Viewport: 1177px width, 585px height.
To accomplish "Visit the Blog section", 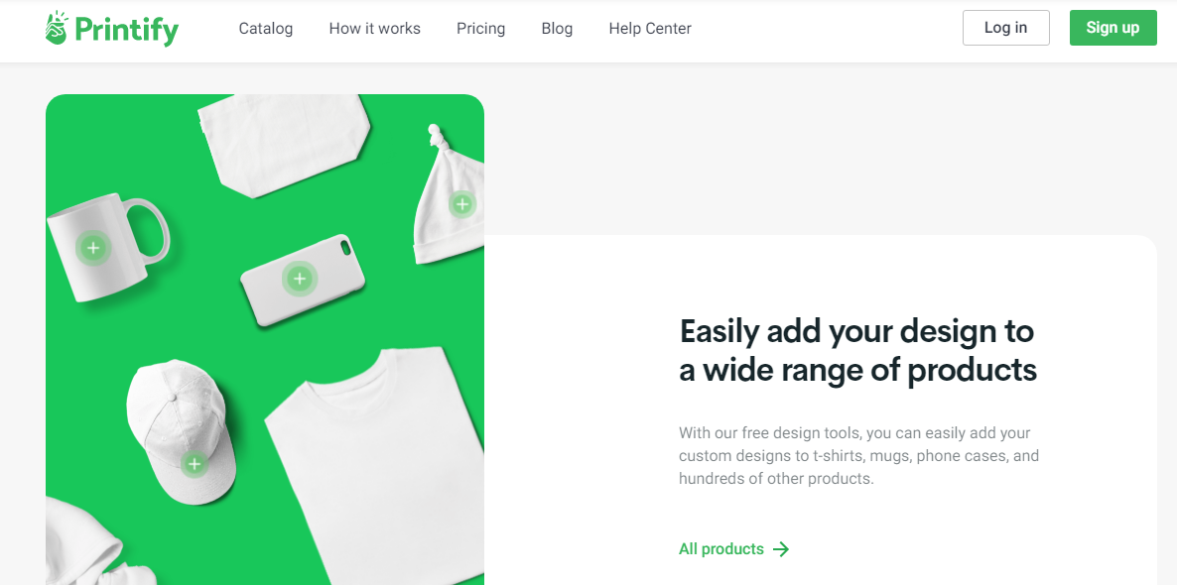I will pyautogui.click(x=557, y=29).
